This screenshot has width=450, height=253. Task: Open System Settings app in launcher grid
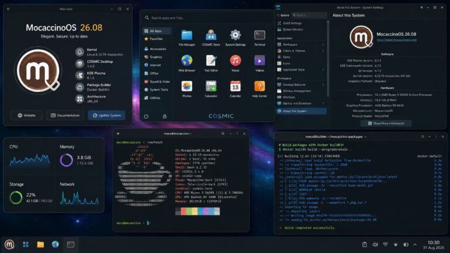click(236, 38)
